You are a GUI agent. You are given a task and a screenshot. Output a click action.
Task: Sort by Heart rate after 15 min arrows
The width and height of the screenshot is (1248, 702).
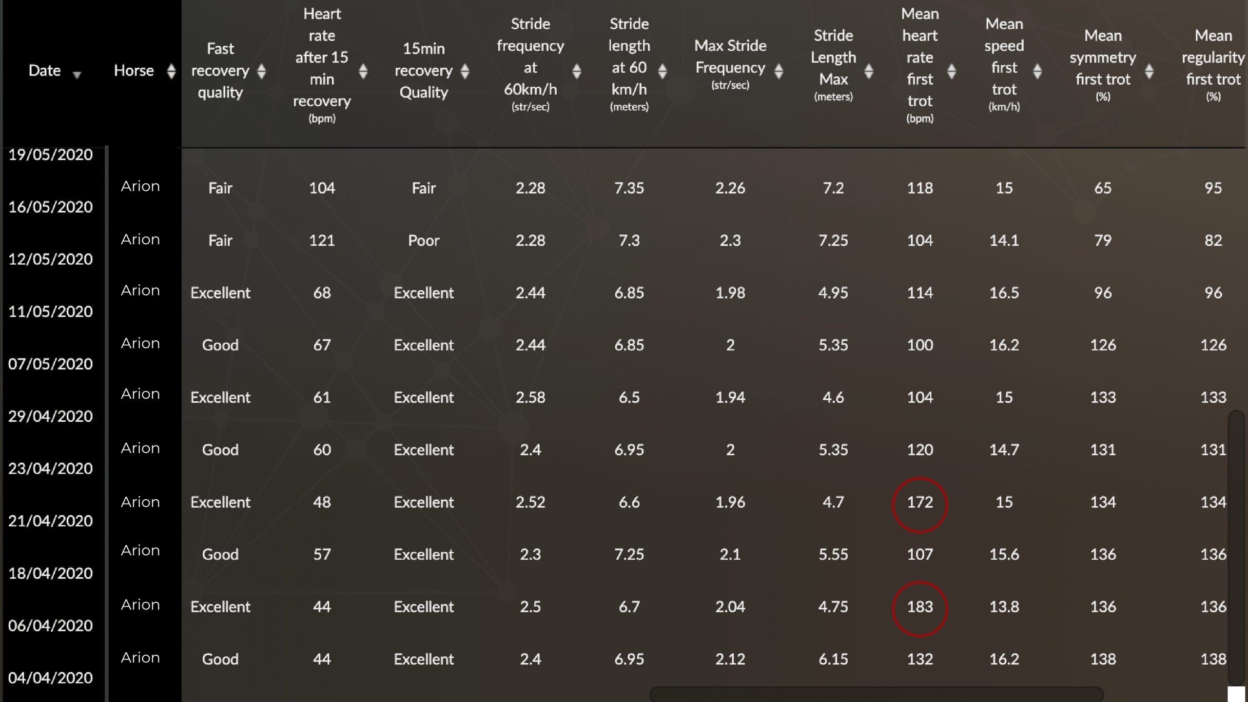click(363, 71)
